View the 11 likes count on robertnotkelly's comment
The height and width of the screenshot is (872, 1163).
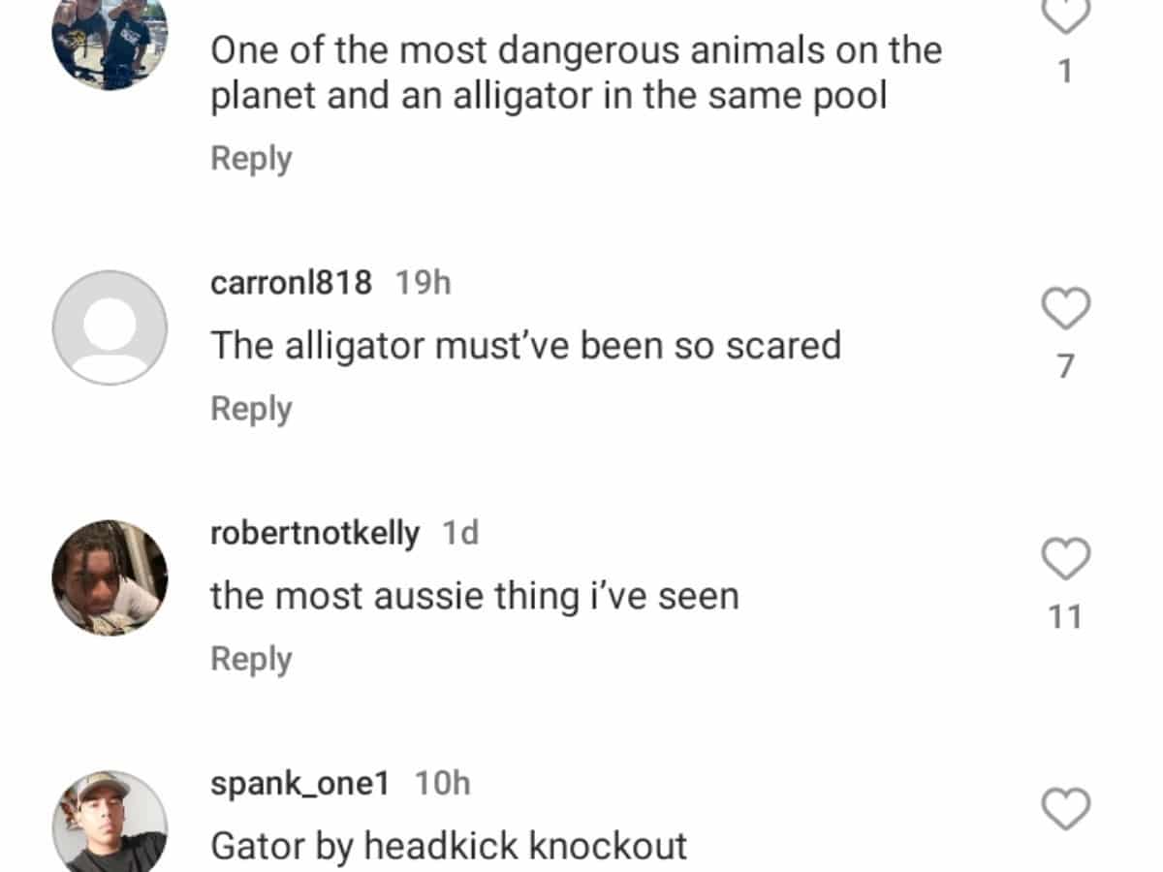1066,617
